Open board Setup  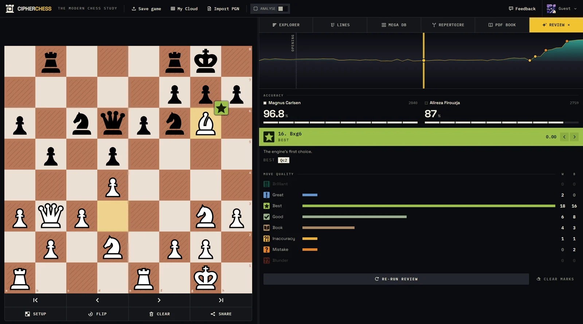(x=35, y=314)
